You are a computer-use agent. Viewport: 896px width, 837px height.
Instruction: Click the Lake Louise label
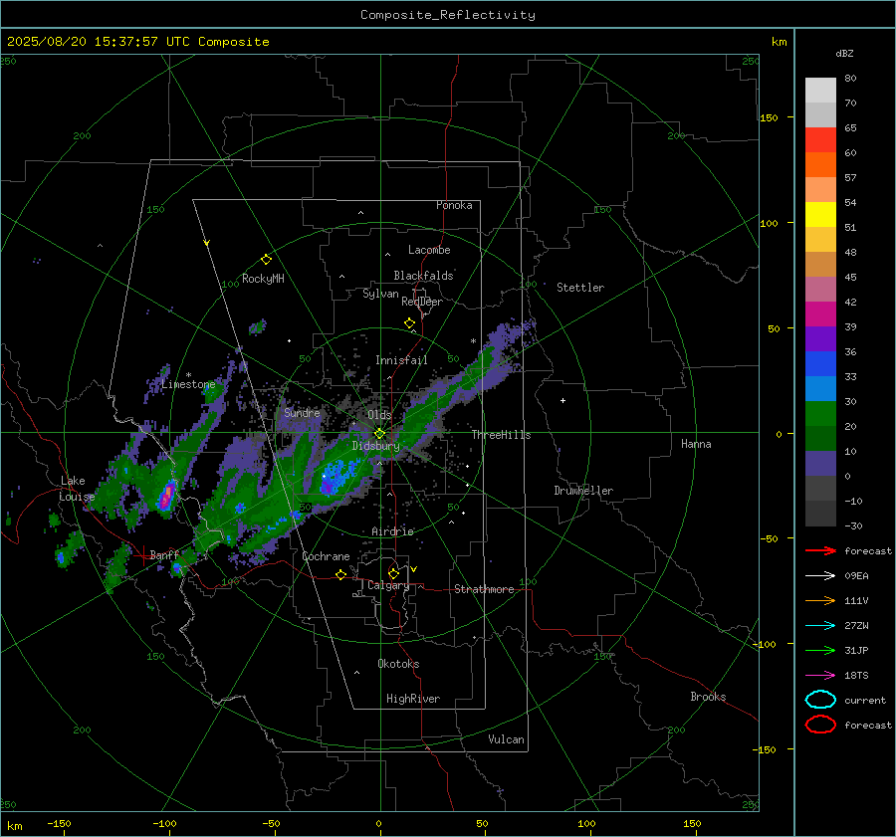(x=77, y=489)
